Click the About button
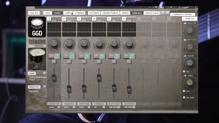Image resolution: width=219 pixels, height=123 pixels. 125,13
